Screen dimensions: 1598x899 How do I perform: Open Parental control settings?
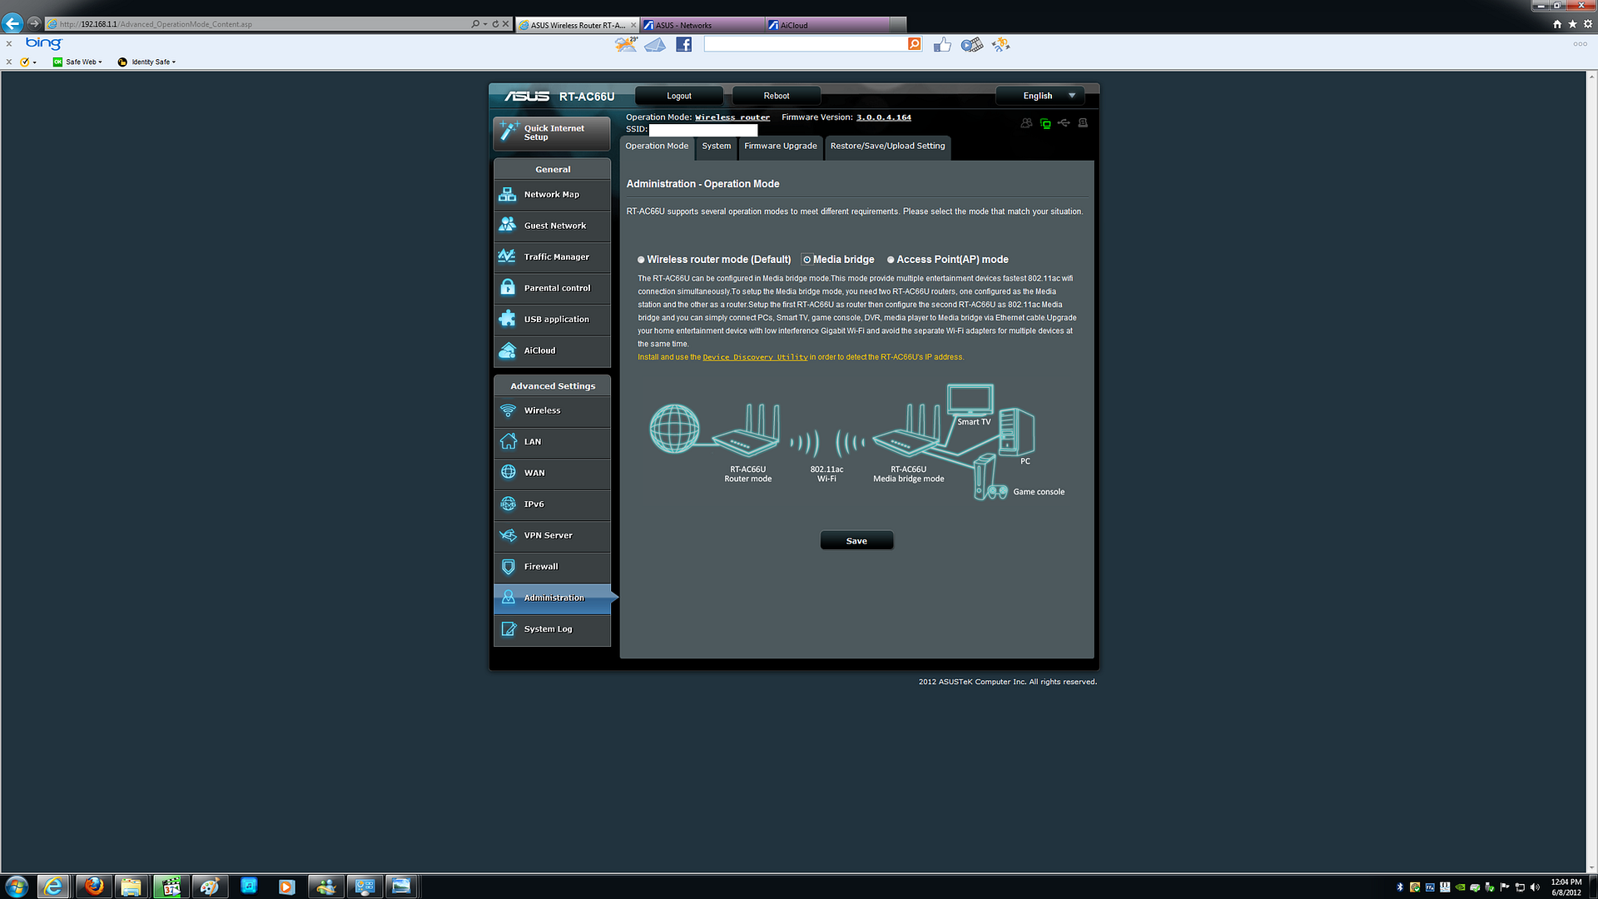[552, 288]
